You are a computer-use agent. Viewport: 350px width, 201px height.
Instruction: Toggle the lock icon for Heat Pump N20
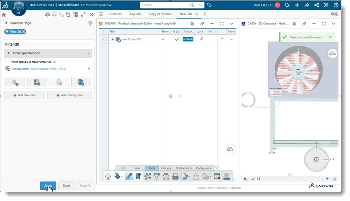(202, 39)
